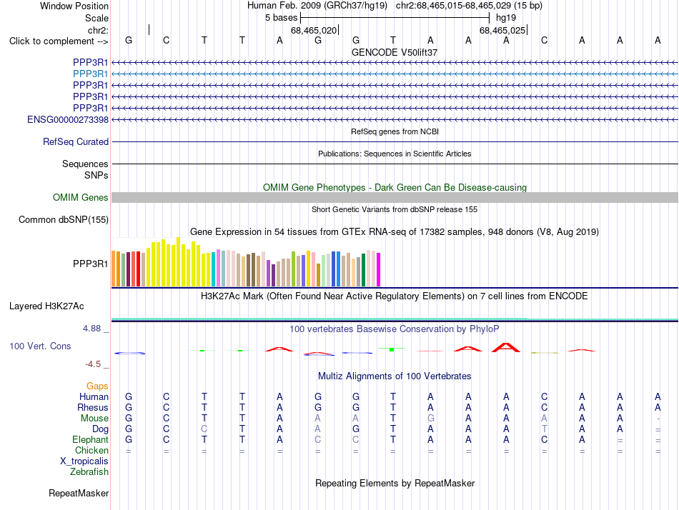This screenshot has height=510, width=679.
Task: Click the OMIM Genes track label
Action: pyautogui.click(x=81, y=197)
